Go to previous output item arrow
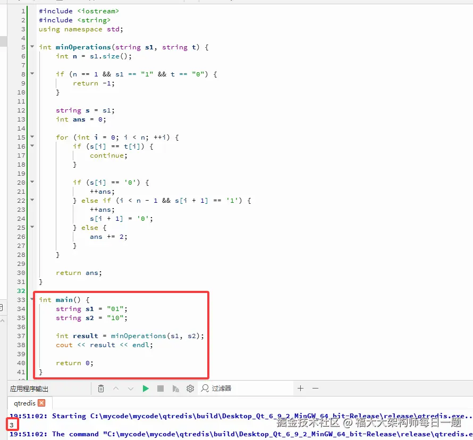 (x=116, y=389)
